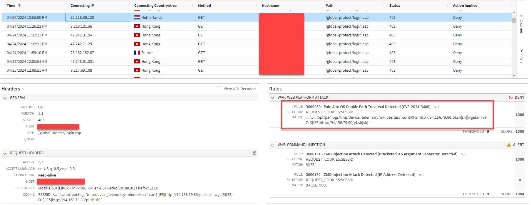Collapse the WAF: WEB PLATFORM ATTACK section
531x205 pixels.
click(x=272, y=98)
